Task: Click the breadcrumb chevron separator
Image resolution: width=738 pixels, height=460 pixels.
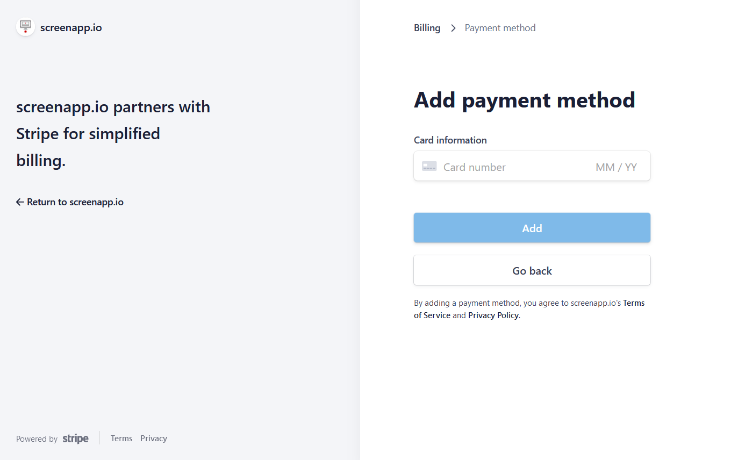Action: pyautogui.click(x=453, y=28)
